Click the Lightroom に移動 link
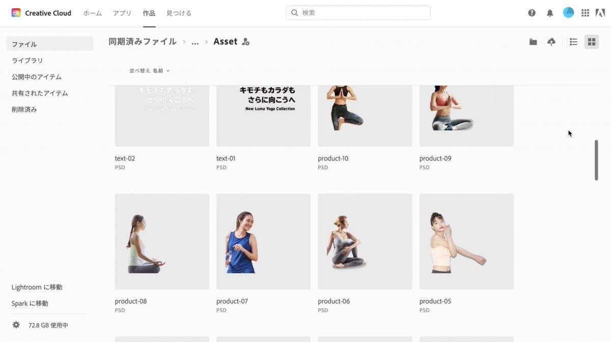 [x=37, y=287]
